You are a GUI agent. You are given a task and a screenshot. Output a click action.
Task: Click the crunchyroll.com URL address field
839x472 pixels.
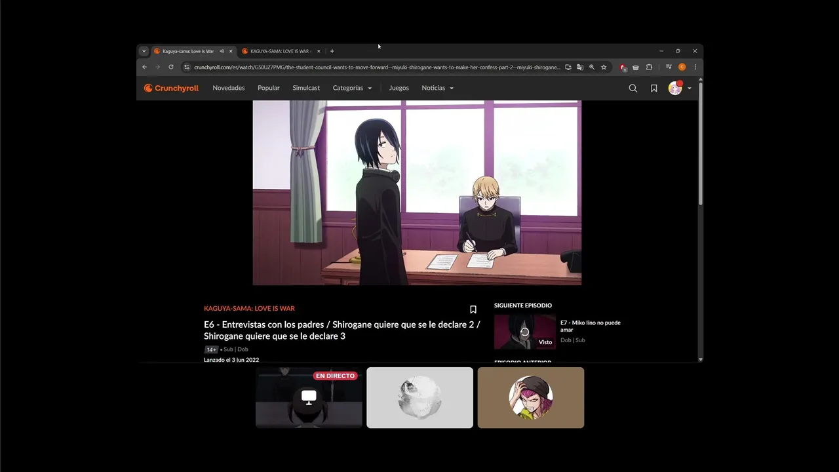tap(377, 67)
